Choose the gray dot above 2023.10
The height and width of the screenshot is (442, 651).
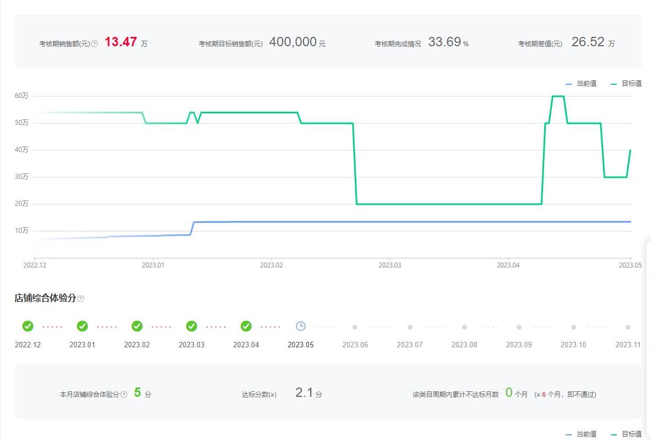(x=573, y=327)
